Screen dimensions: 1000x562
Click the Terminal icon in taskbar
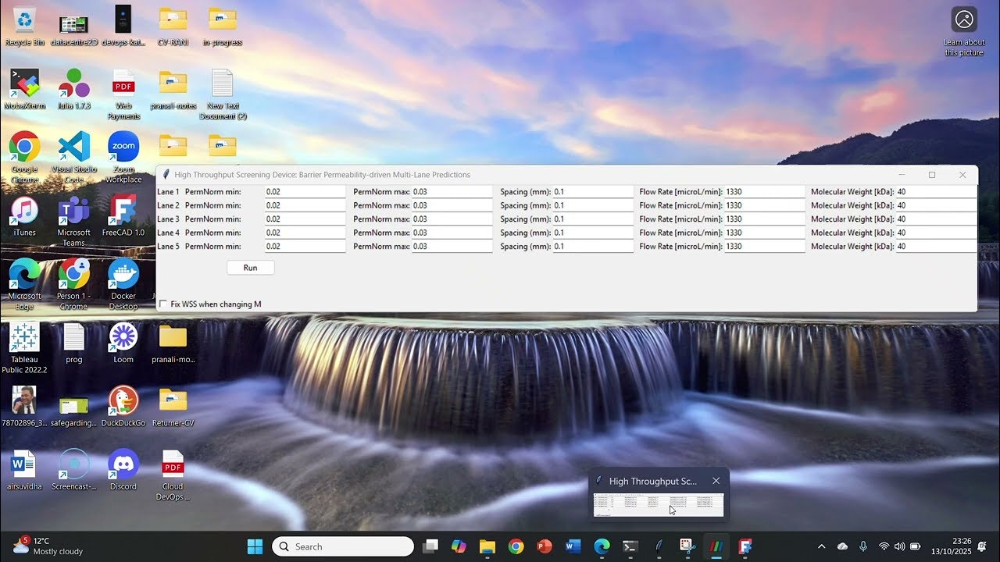click(630, 546)
